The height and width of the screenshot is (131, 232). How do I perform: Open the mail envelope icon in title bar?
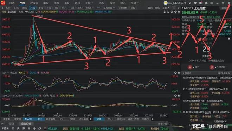coord(201,3)
